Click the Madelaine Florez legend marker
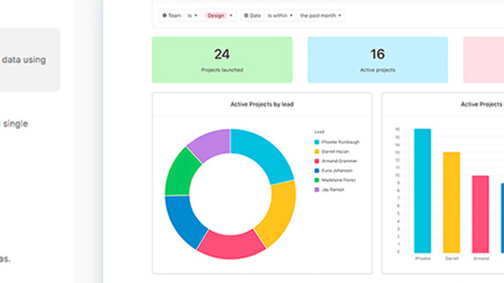504x283 pixels. point(318,180)
